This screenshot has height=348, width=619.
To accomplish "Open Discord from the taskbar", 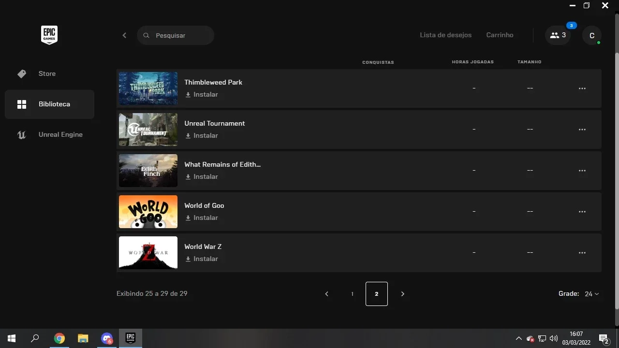I will [x=107, y=338].
